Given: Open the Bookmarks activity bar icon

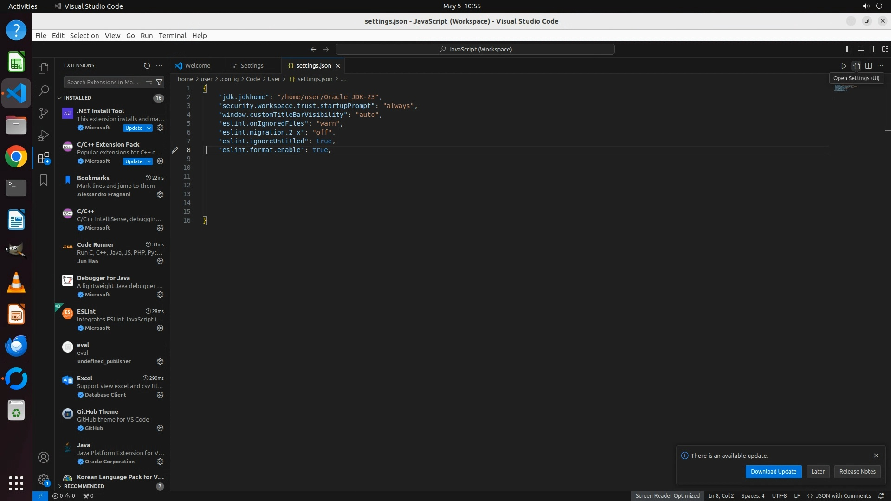Looking at the screenshot, I should [x=43, y=180].
